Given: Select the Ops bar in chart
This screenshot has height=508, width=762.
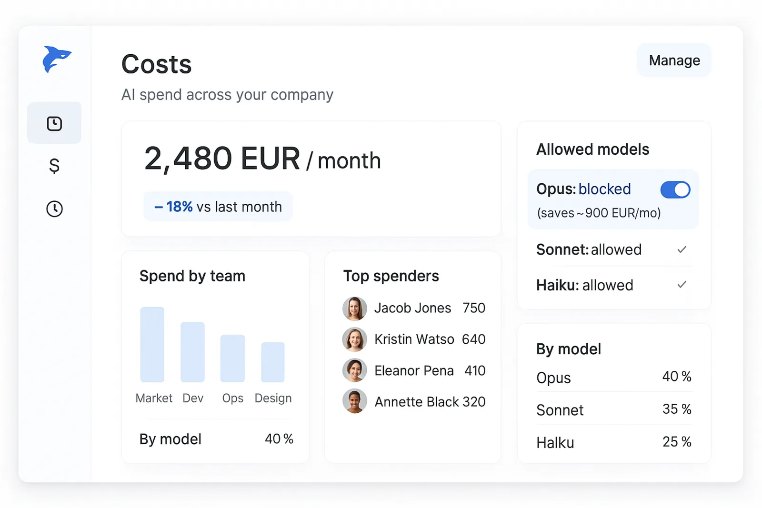Looking at the screenshot, I should pyautogui.click(x=232, y=358).
